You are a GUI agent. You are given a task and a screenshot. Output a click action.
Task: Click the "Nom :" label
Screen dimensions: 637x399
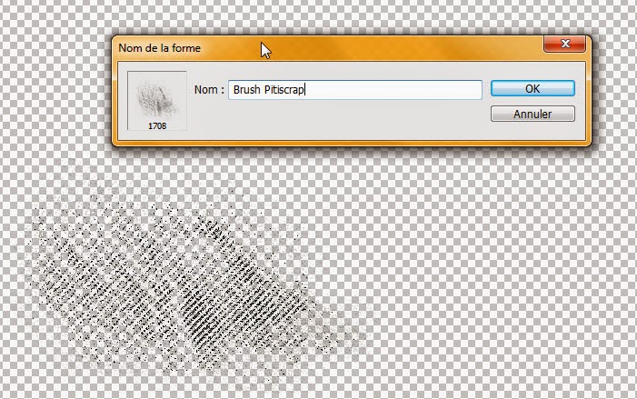point(209,90)
